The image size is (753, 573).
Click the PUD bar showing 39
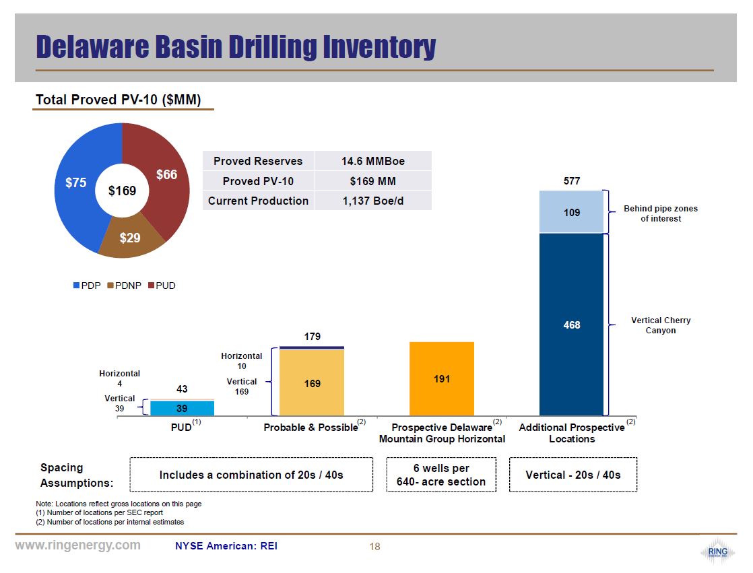182,409
